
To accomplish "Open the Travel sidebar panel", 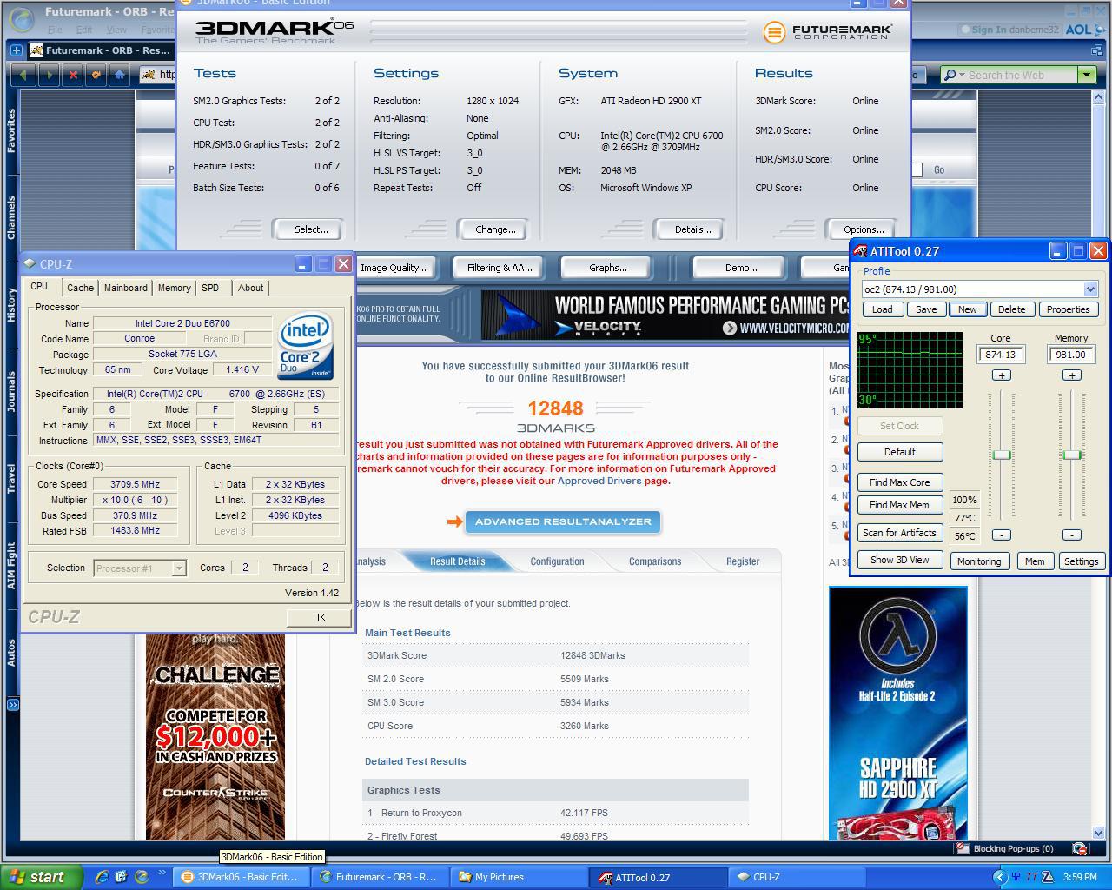I will pyautogui.click(x=11, y=479).
